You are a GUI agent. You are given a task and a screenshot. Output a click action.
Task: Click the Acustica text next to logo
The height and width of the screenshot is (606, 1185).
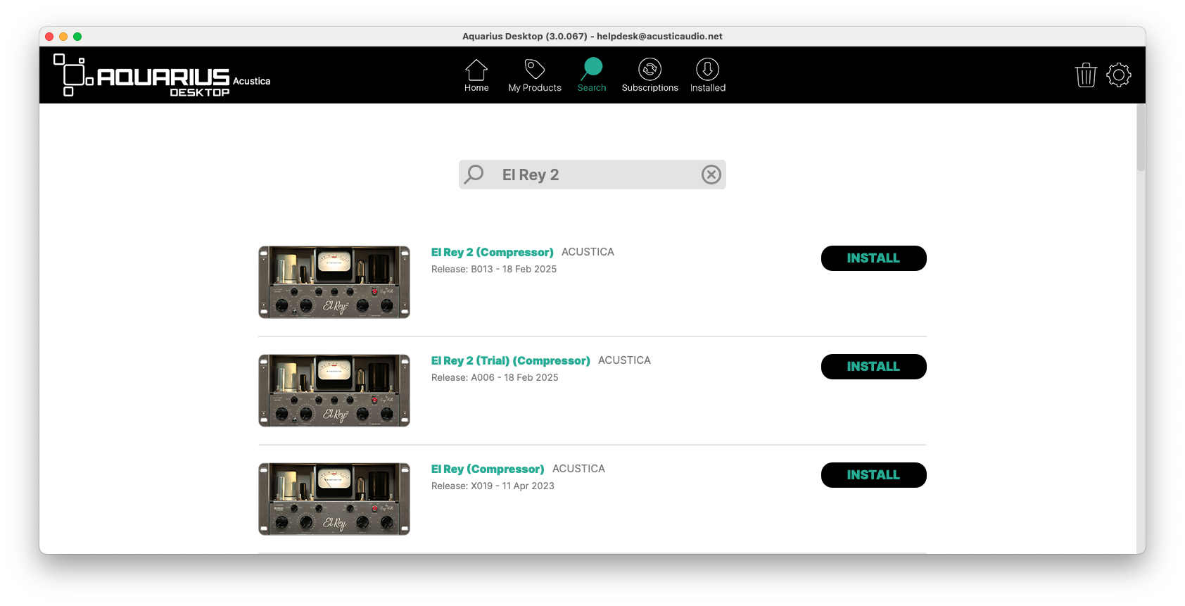251,81
